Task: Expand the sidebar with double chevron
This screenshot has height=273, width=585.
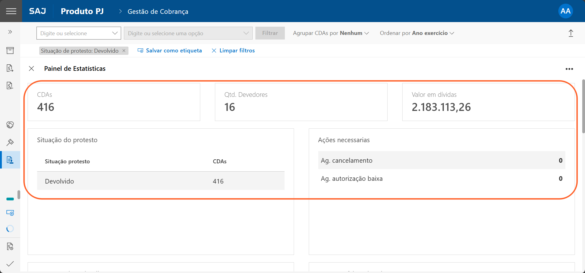Action: pos(10,32)
